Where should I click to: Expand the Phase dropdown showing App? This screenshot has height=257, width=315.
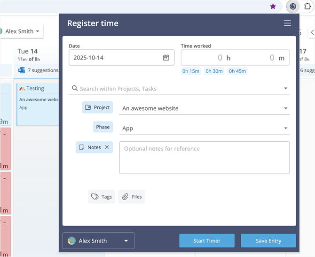[x=285, y=128]
